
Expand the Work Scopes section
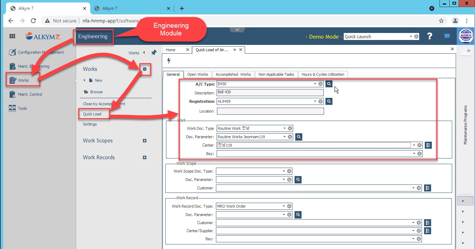click(145, 141)
